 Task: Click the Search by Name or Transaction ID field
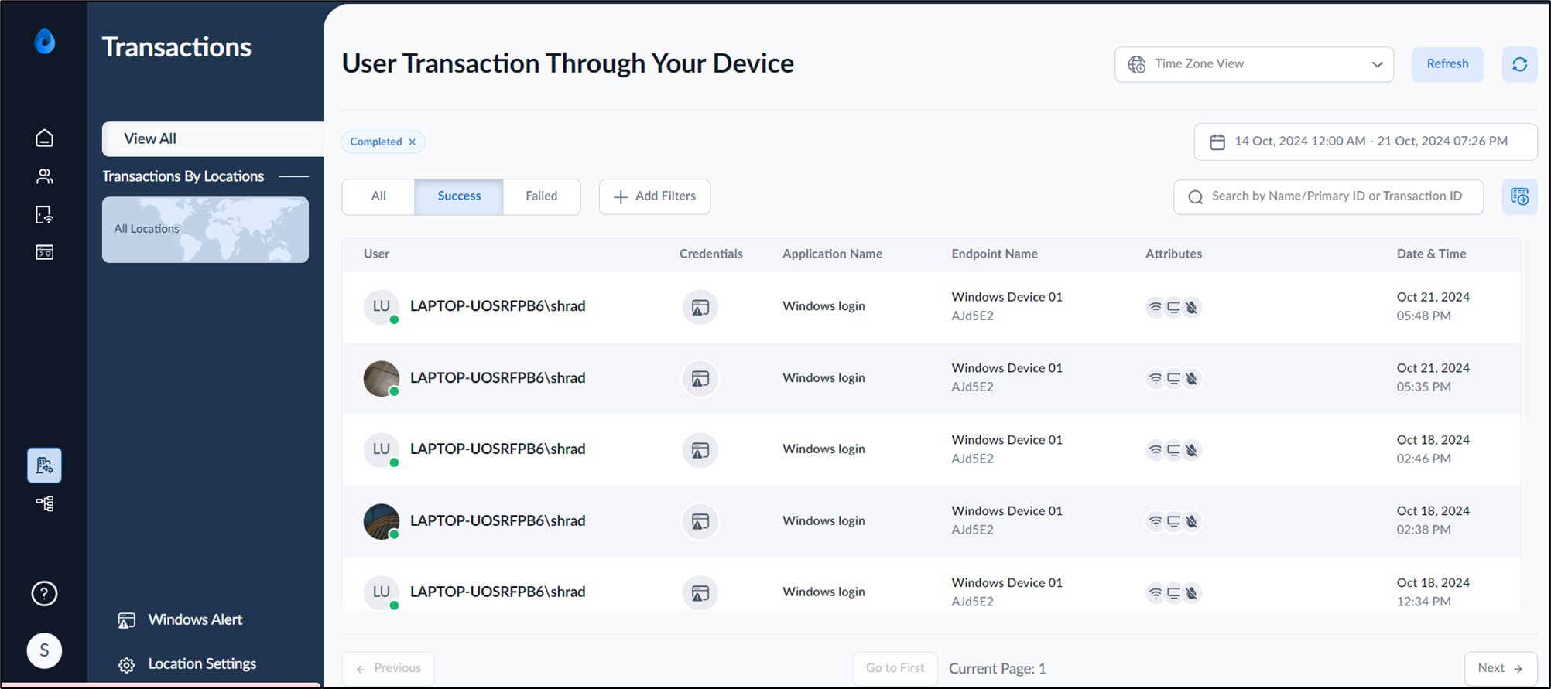tap(1328, 196)
